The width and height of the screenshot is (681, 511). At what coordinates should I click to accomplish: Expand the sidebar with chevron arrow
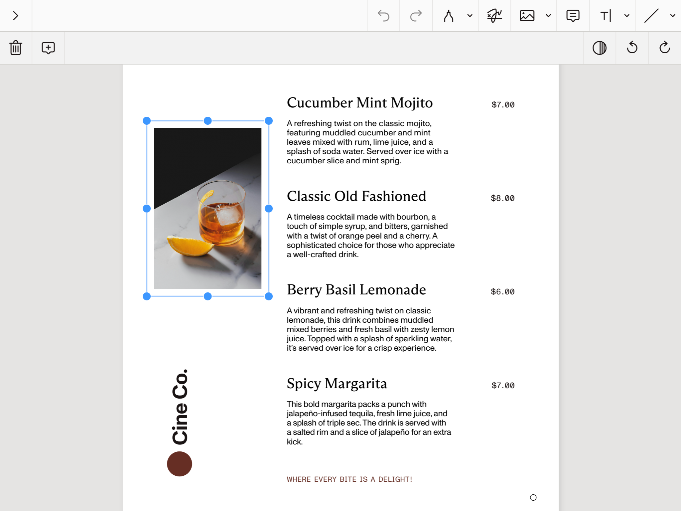[16, 16]
